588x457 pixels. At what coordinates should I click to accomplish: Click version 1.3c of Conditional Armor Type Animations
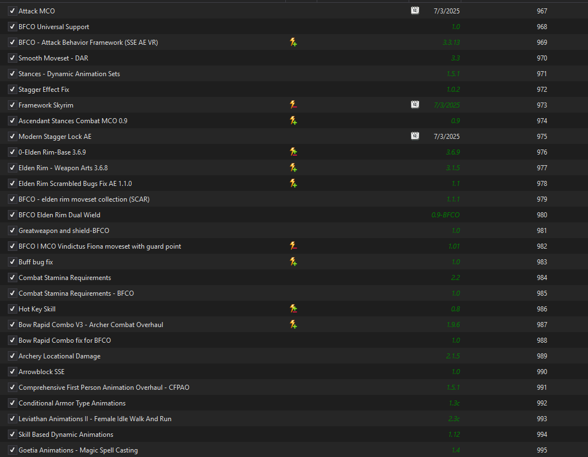(454, 403)
